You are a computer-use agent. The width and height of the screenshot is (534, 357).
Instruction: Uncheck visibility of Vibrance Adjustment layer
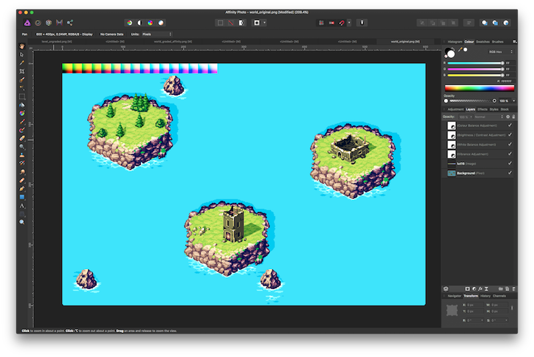pyautogui.click(x=510, y=153)
